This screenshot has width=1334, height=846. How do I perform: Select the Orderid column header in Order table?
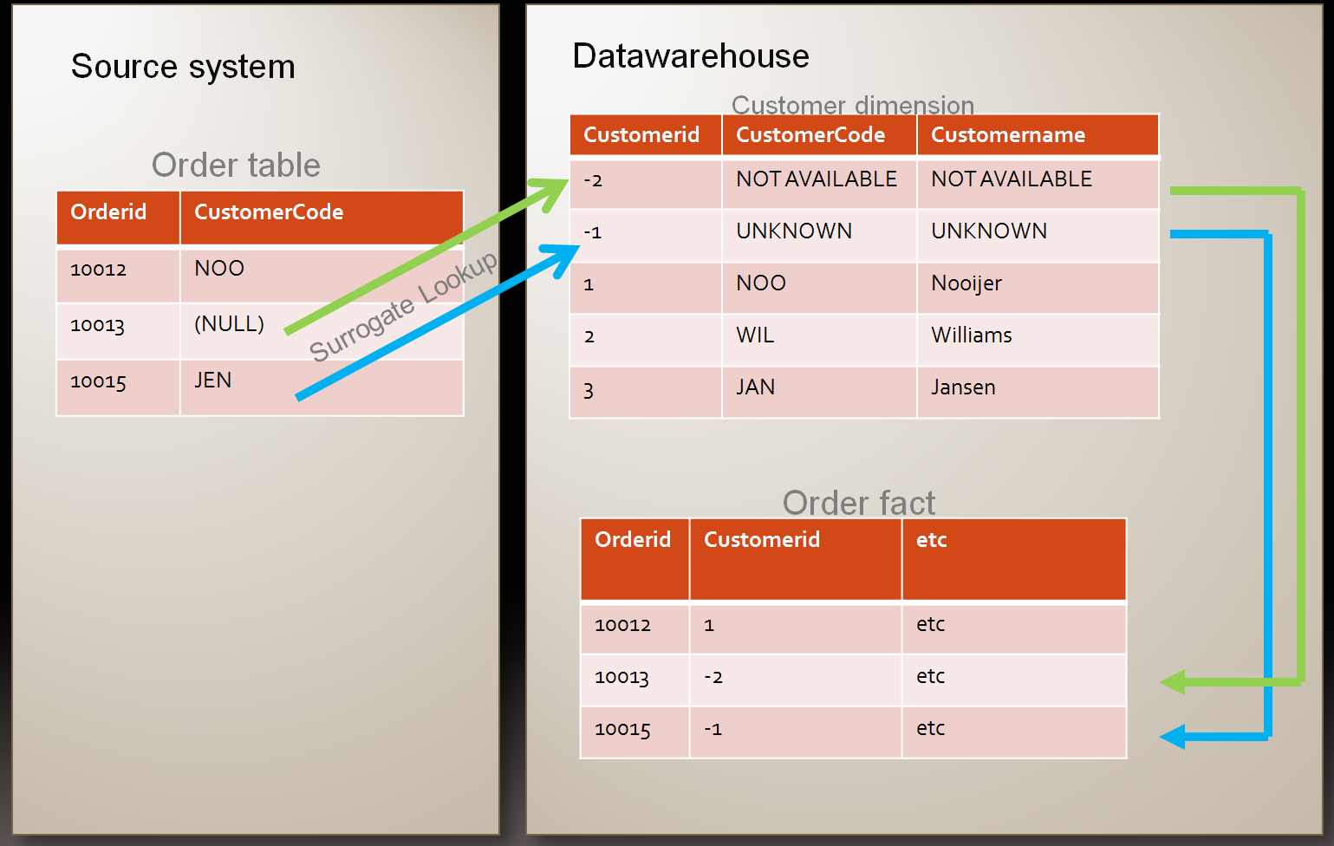click(x=108, y=211)
